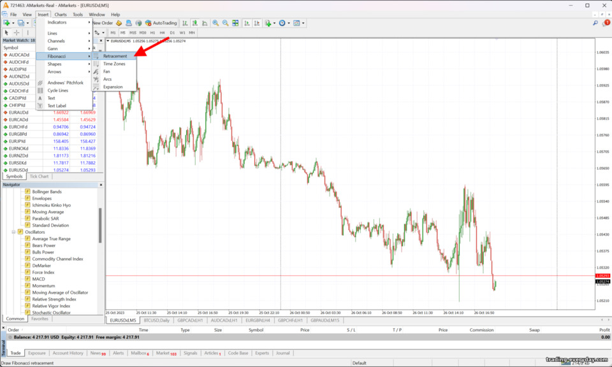Expand the Channels submenu
The height and width of the screenshot is (367, 612).
64,41
